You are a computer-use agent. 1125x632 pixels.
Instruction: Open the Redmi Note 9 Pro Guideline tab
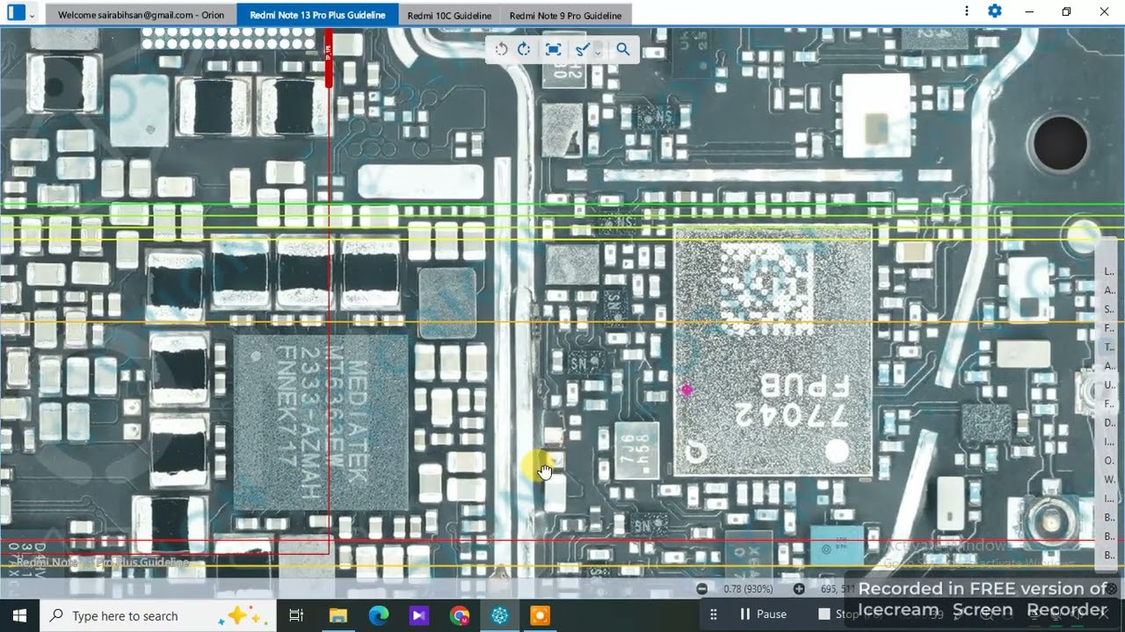pos(565,15)
